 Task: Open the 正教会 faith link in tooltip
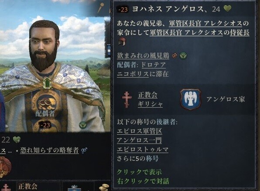(x=147, y=95)
